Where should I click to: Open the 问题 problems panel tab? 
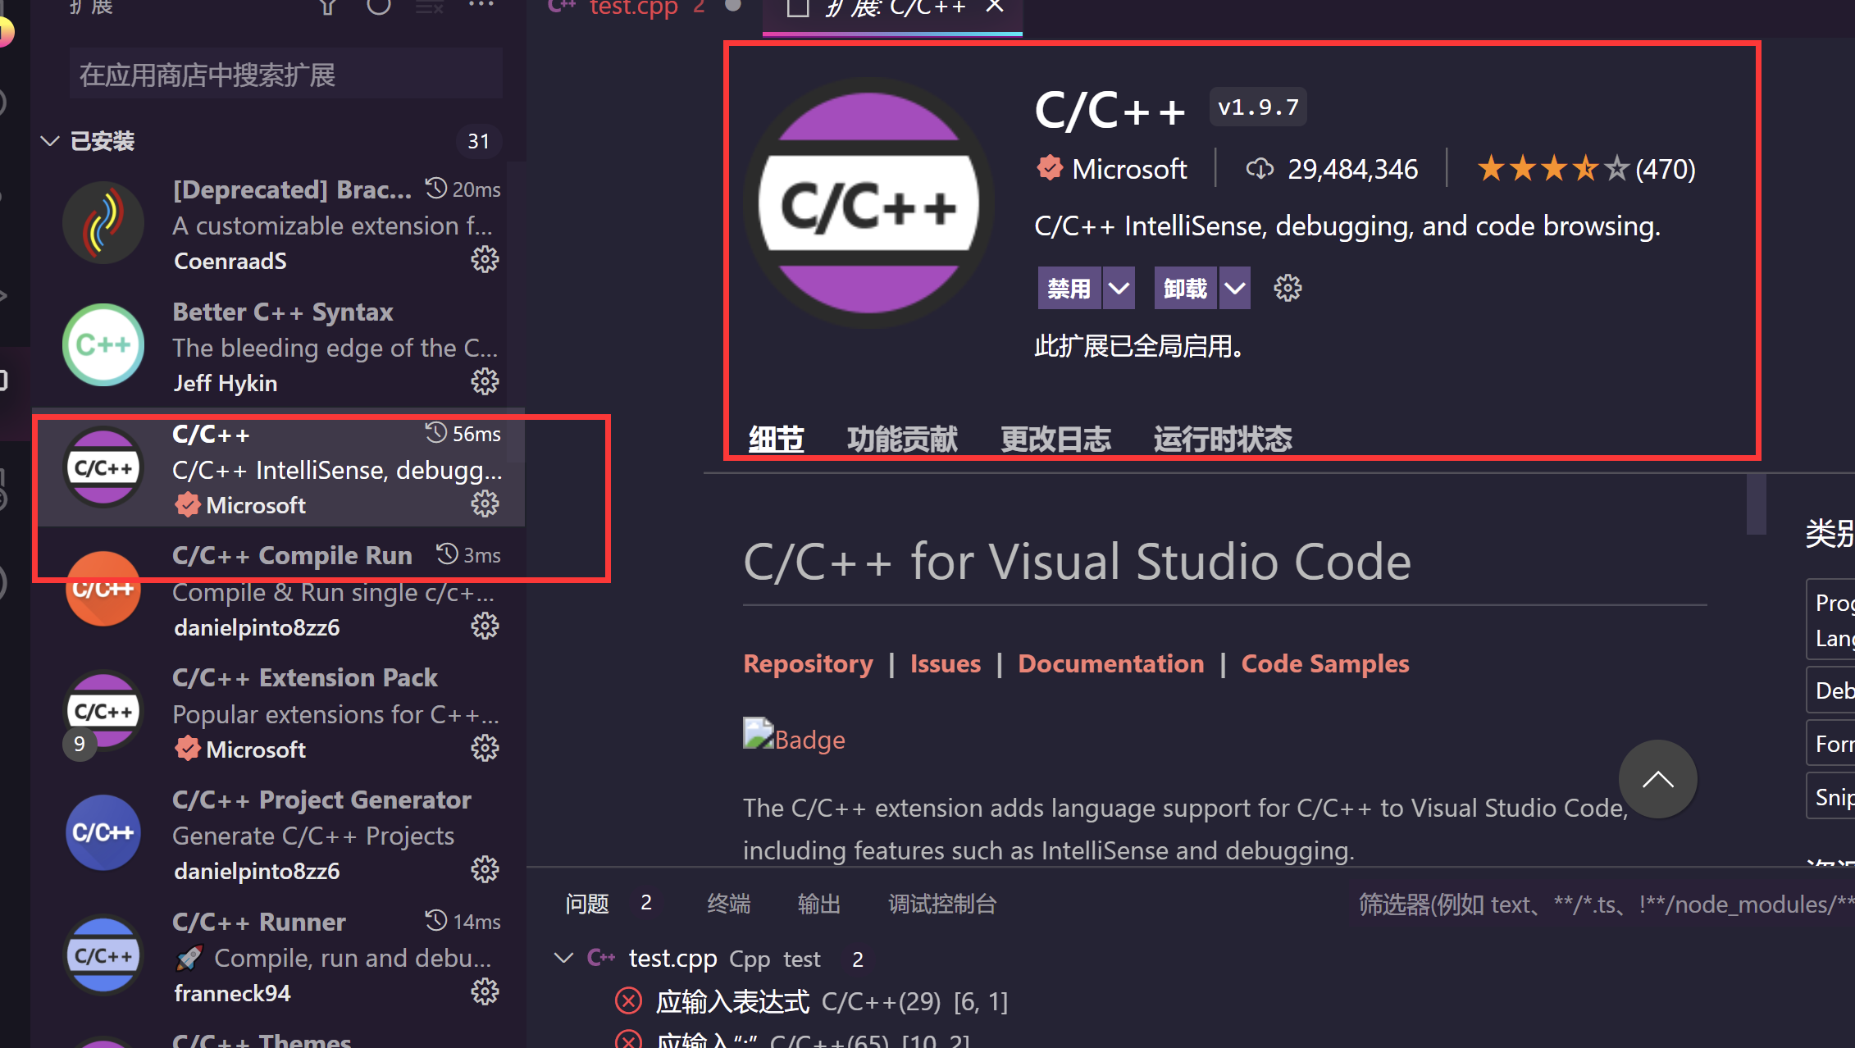[587, 904]
